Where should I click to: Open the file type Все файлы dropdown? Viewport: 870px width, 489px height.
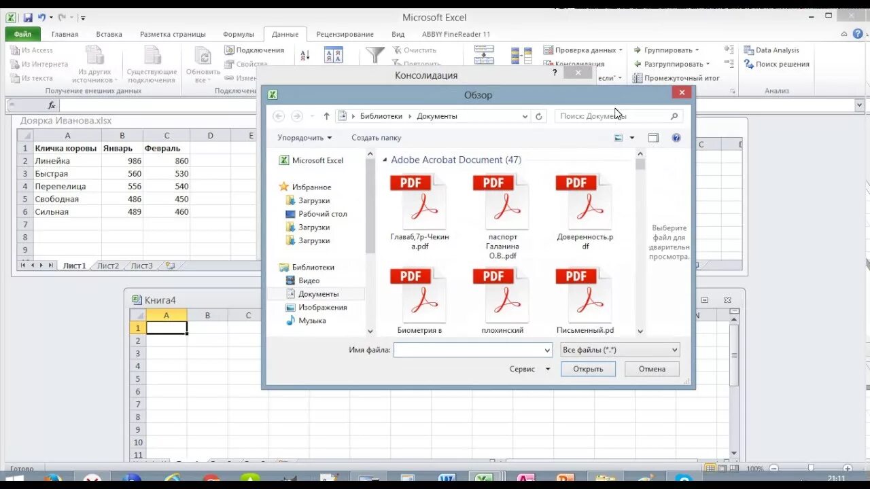(620, 350)
